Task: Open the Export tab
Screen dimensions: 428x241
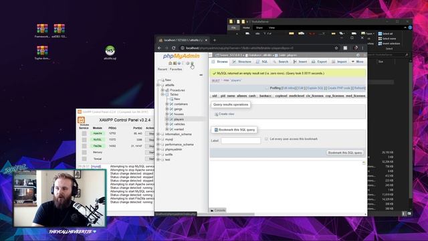Action: [319, 62]
